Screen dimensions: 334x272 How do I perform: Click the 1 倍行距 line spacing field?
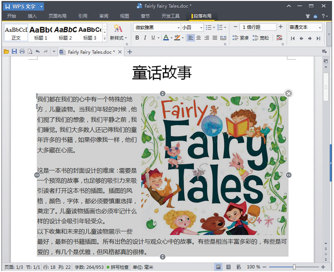258,27
